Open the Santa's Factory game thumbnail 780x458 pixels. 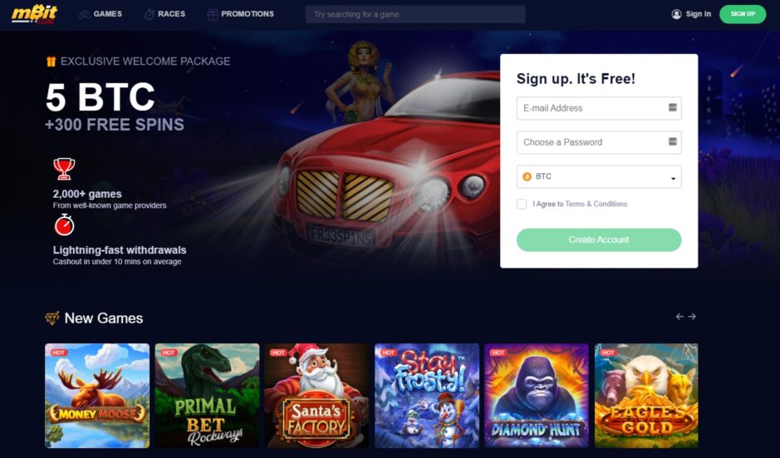coord(316,396)
